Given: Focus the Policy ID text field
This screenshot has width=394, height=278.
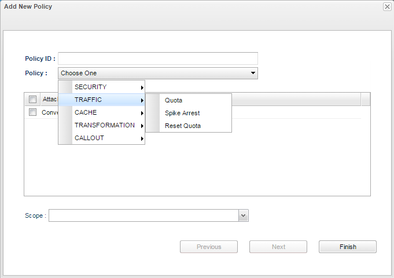Looking at the screenshot, I should [x=158, y=58].
